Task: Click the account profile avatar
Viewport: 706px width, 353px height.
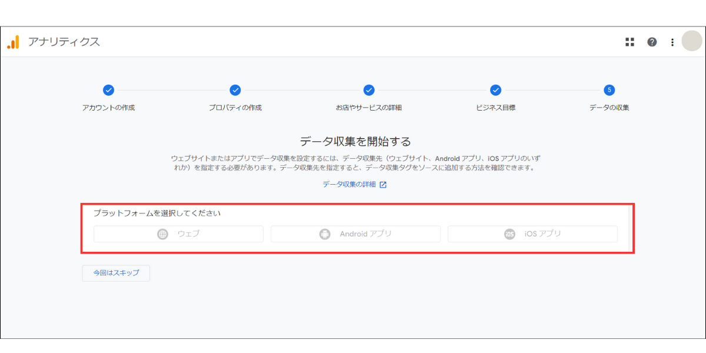Action: [x=692, y=41]
